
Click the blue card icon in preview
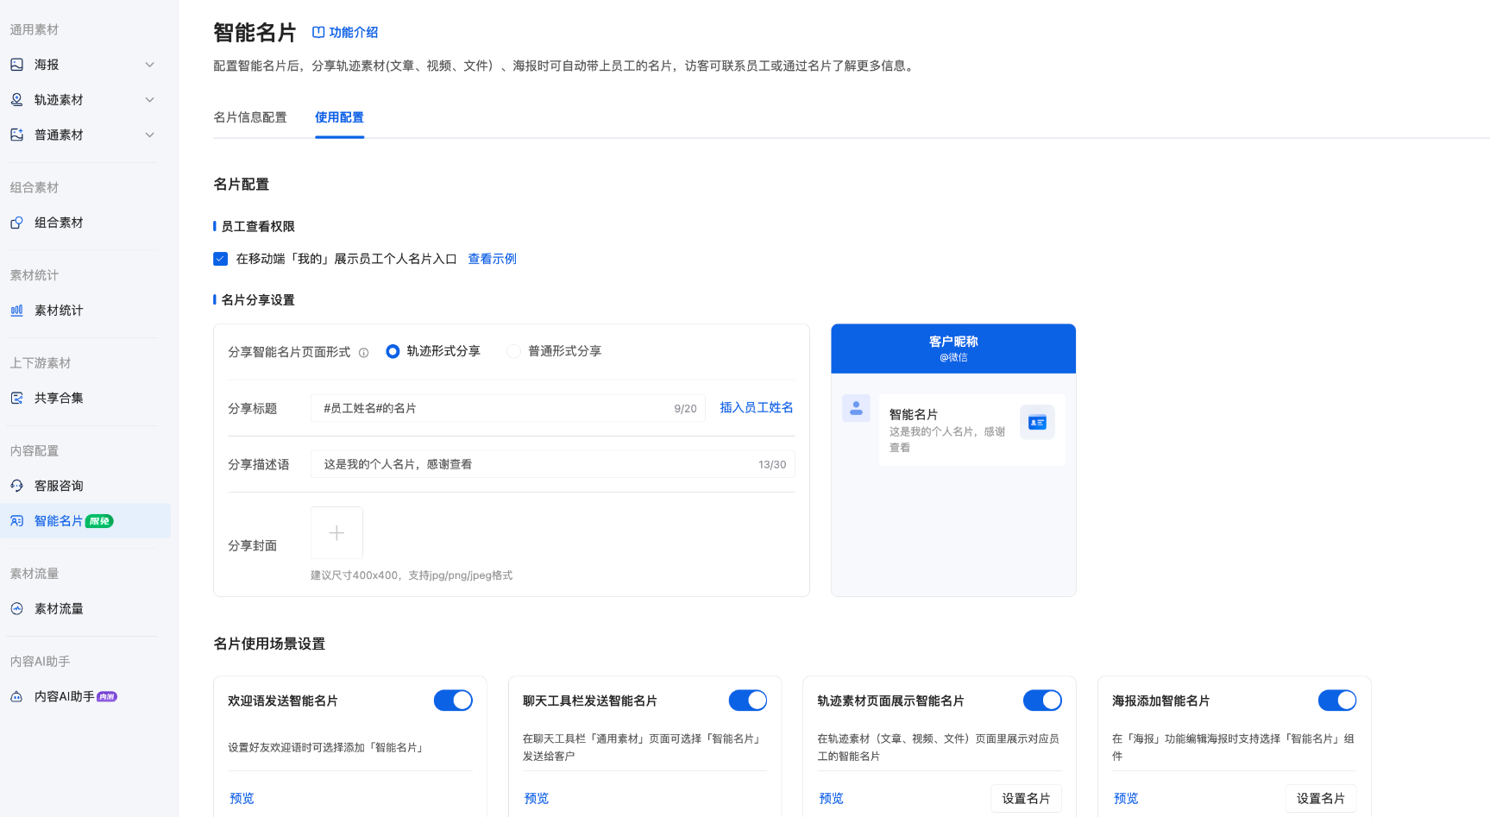click(1037, 422)
